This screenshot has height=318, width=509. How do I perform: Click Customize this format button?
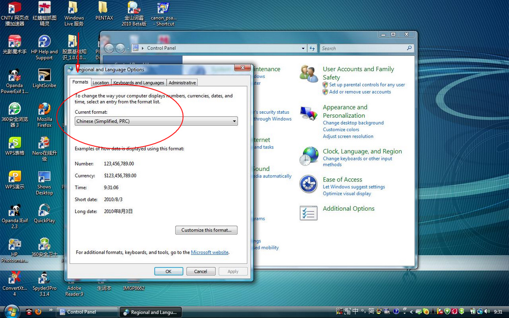[206, 230]
